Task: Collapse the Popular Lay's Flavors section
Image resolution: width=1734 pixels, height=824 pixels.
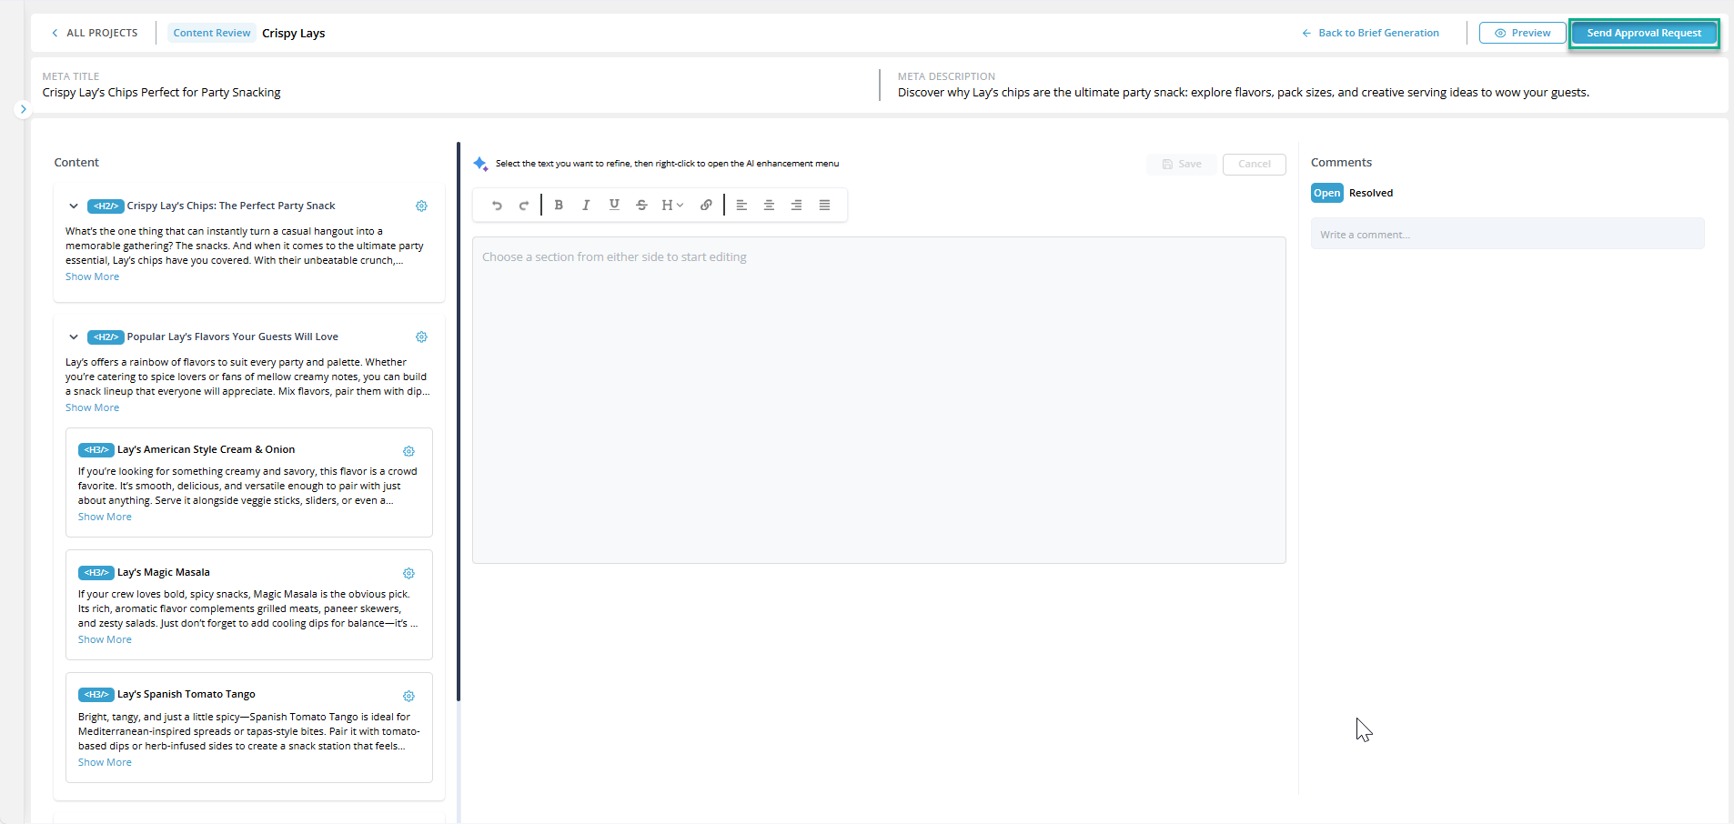Action: pyautogui.click(x=74, y=337)
